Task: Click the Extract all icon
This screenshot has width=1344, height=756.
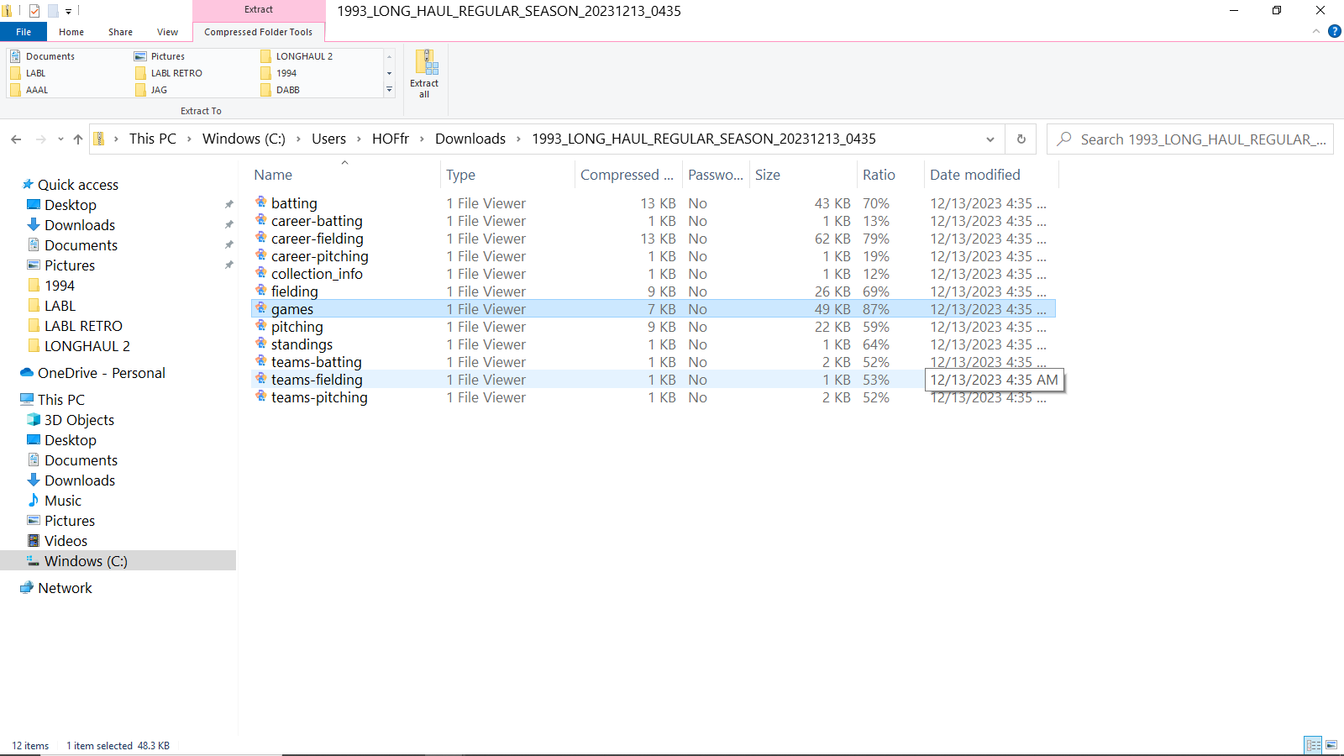Action: tap(426, 63)
